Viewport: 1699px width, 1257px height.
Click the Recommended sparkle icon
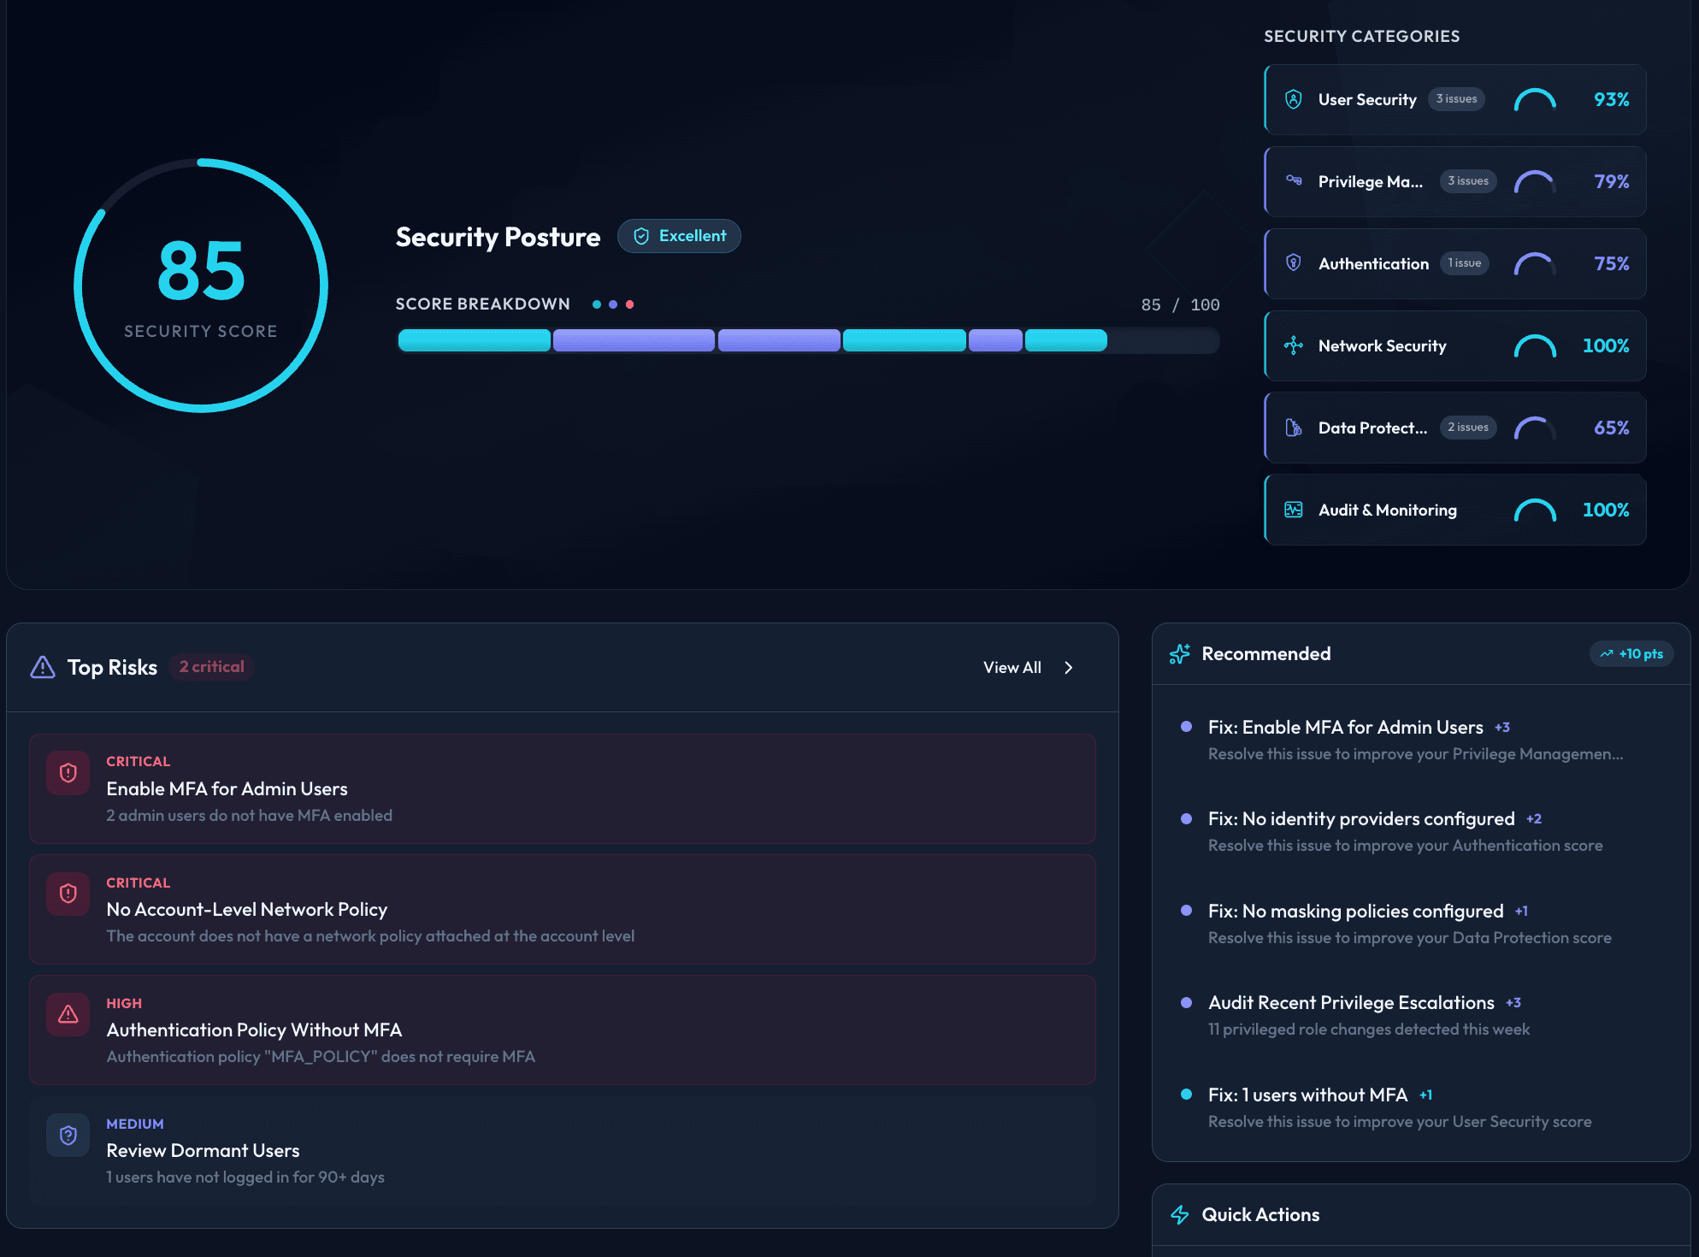pyautogui.click(x=1179, y=653)
